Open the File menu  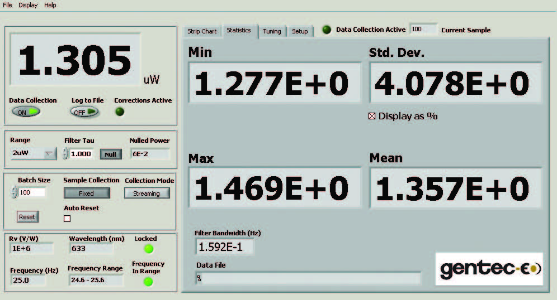8,5
